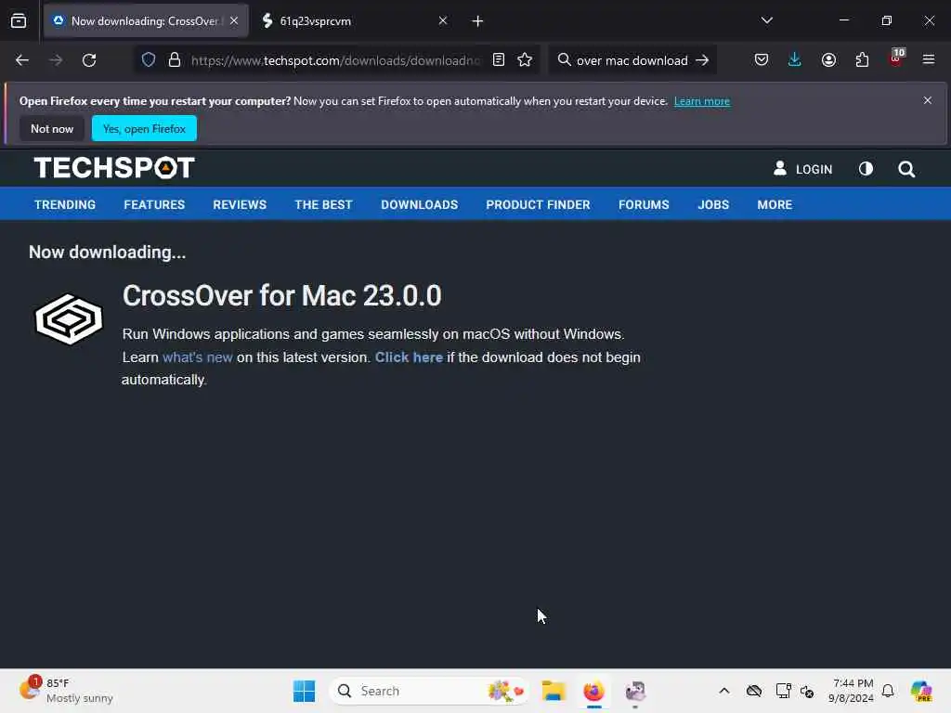Open the TRENDING menu
This screenshot has height=713, width=951.
(65, 205)
